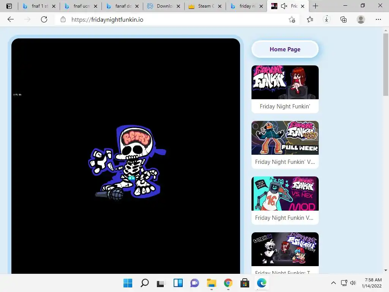Screen dimensions: 389x292
Task: Click the 'Friday Night Funkin V...' Hex title
Action: (284, 218)
